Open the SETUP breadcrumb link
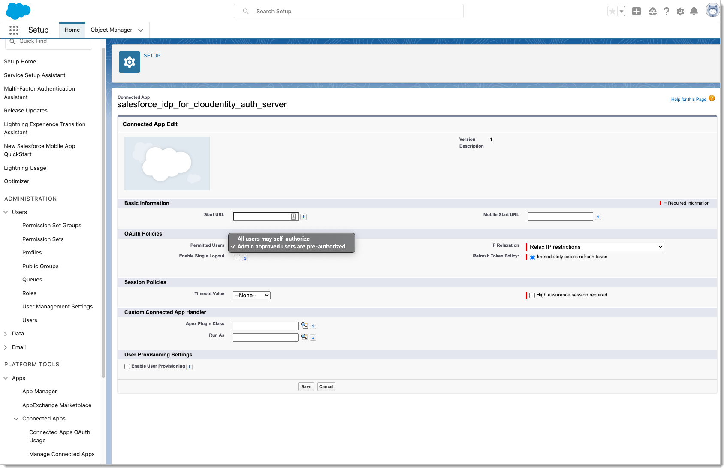727x471 pixels. pyautogui.click(x=152, y=56)
